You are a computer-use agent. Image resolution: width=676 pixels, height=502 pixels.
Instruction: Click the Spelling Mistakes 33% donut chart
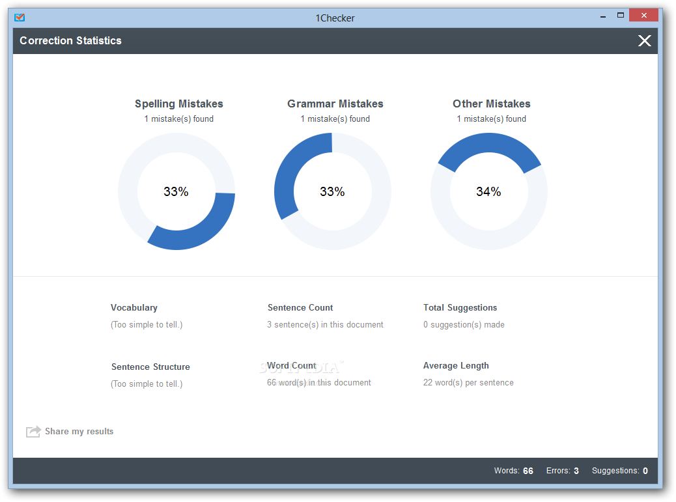tap(176, 191)
